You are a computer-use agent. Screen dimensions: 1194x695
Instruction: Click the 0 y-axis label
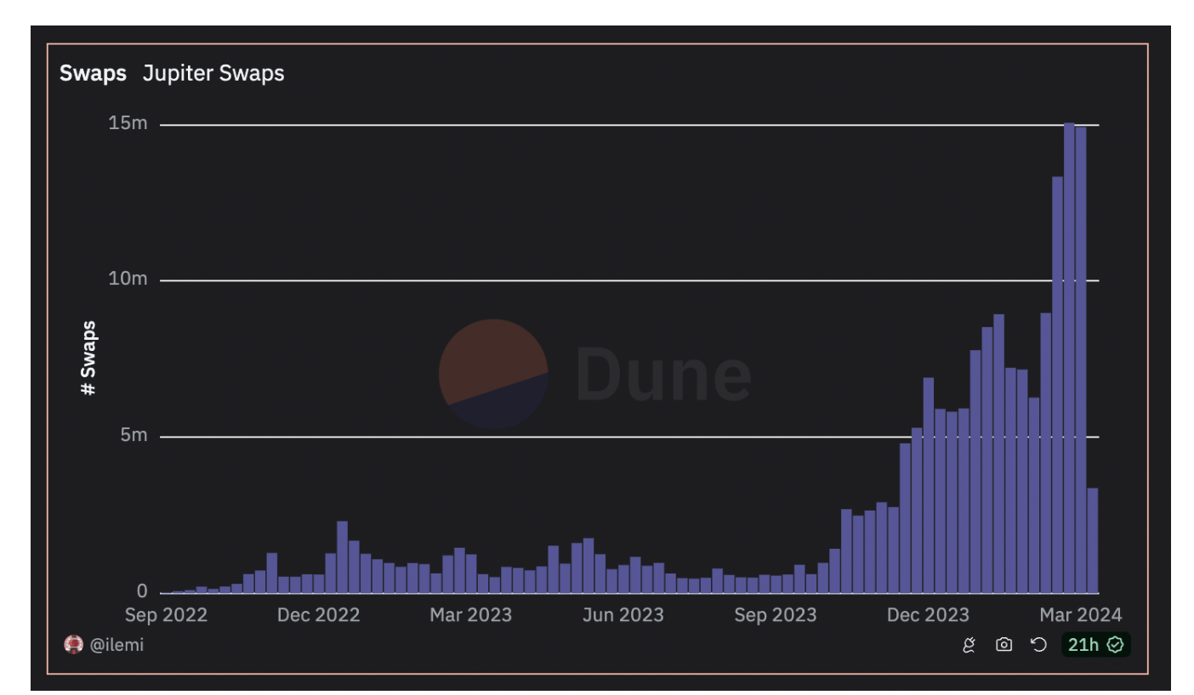coord(142,591)
